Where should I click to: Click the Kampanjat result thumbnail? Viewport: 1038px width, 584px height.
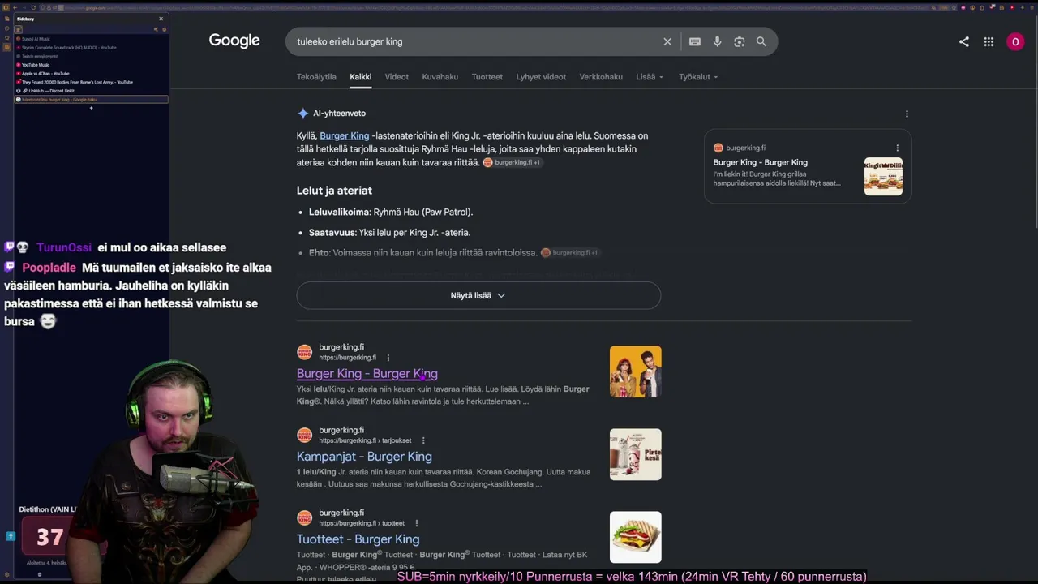(x=636, y=454)
